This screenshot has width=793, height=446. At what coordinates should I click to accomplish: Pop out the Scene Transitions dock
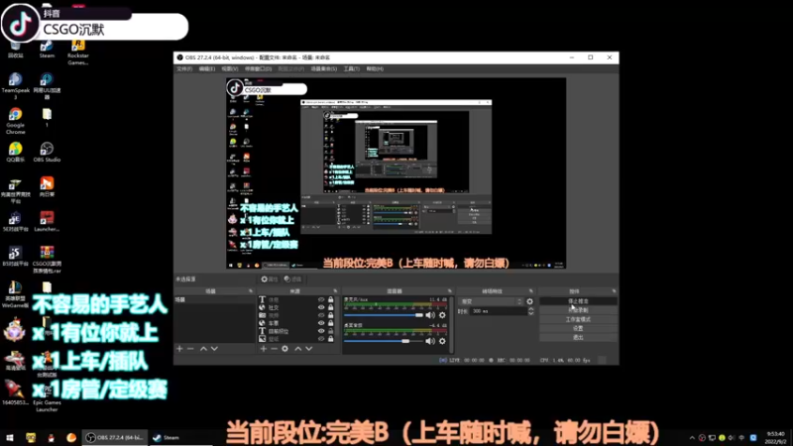click(531, 291)
